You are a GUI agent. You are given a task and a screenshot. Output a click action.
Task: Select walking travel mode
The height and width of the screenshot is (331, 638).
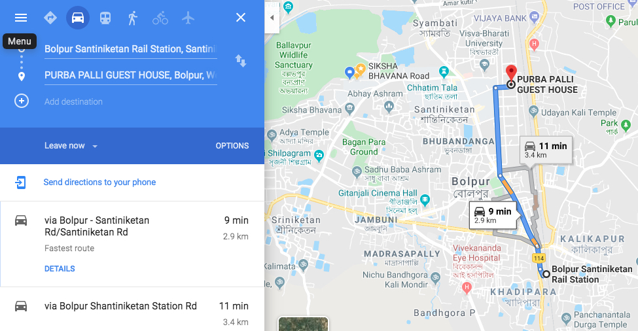pos(133,18)
